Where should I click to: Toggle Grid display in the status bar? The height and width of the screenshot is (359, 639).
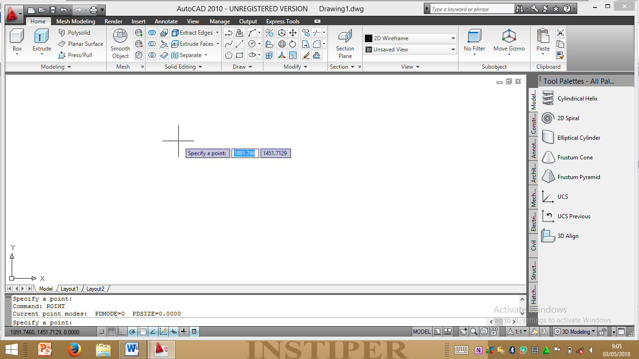pyautogui.click(x=112, y=331)
